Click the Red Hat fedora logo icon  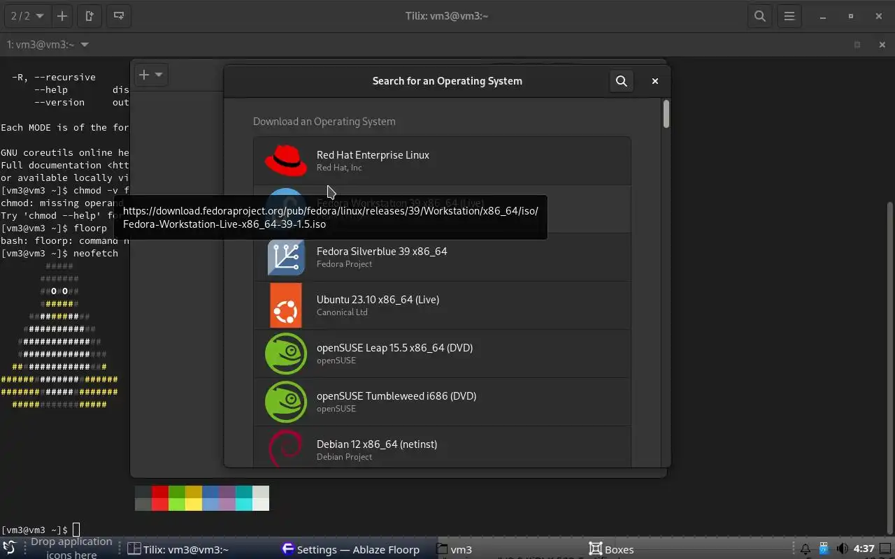[x=285, y=161]
